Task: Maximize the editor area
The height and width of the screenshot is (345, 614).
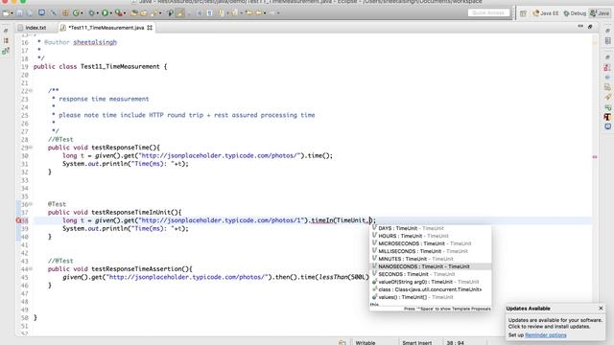Action: click(590, 27)
